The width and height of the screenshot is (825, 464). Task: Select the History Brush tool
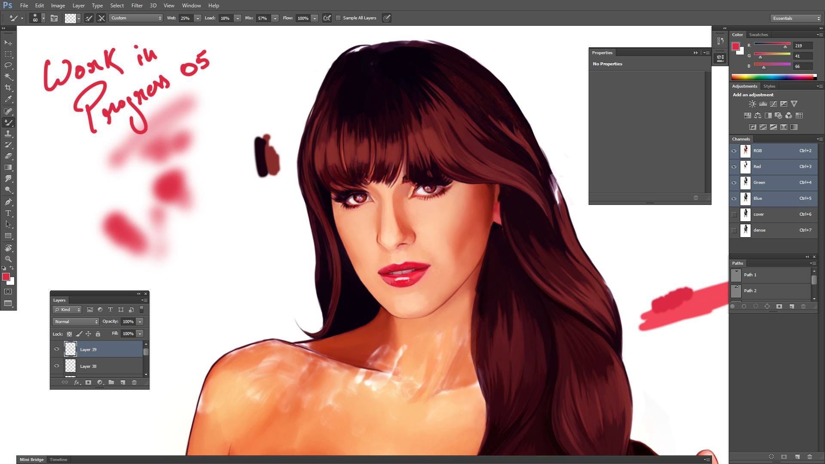pyautogui.click(x=8, y=145)
